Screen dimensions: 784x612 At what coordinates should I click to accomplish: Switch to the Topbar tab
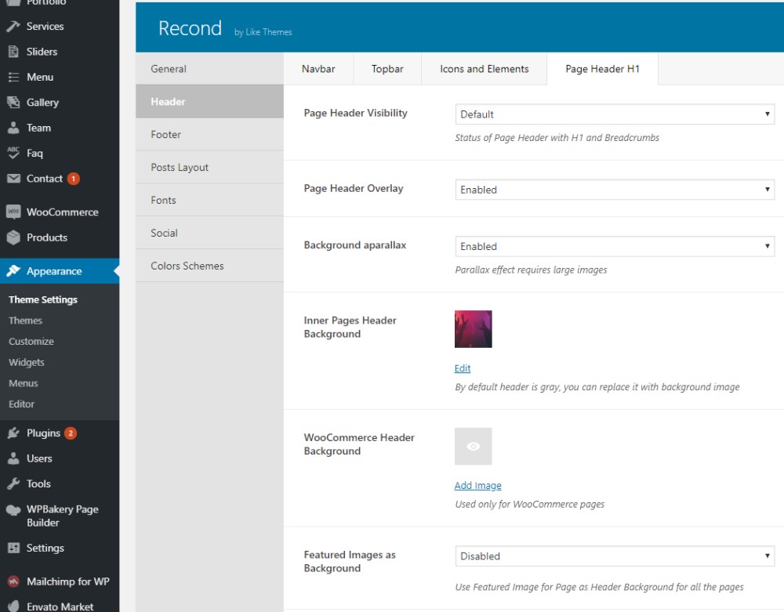point(387,69)
